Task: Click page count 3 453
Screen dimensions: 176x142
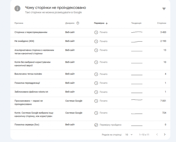Action: [x=163, y=32]
